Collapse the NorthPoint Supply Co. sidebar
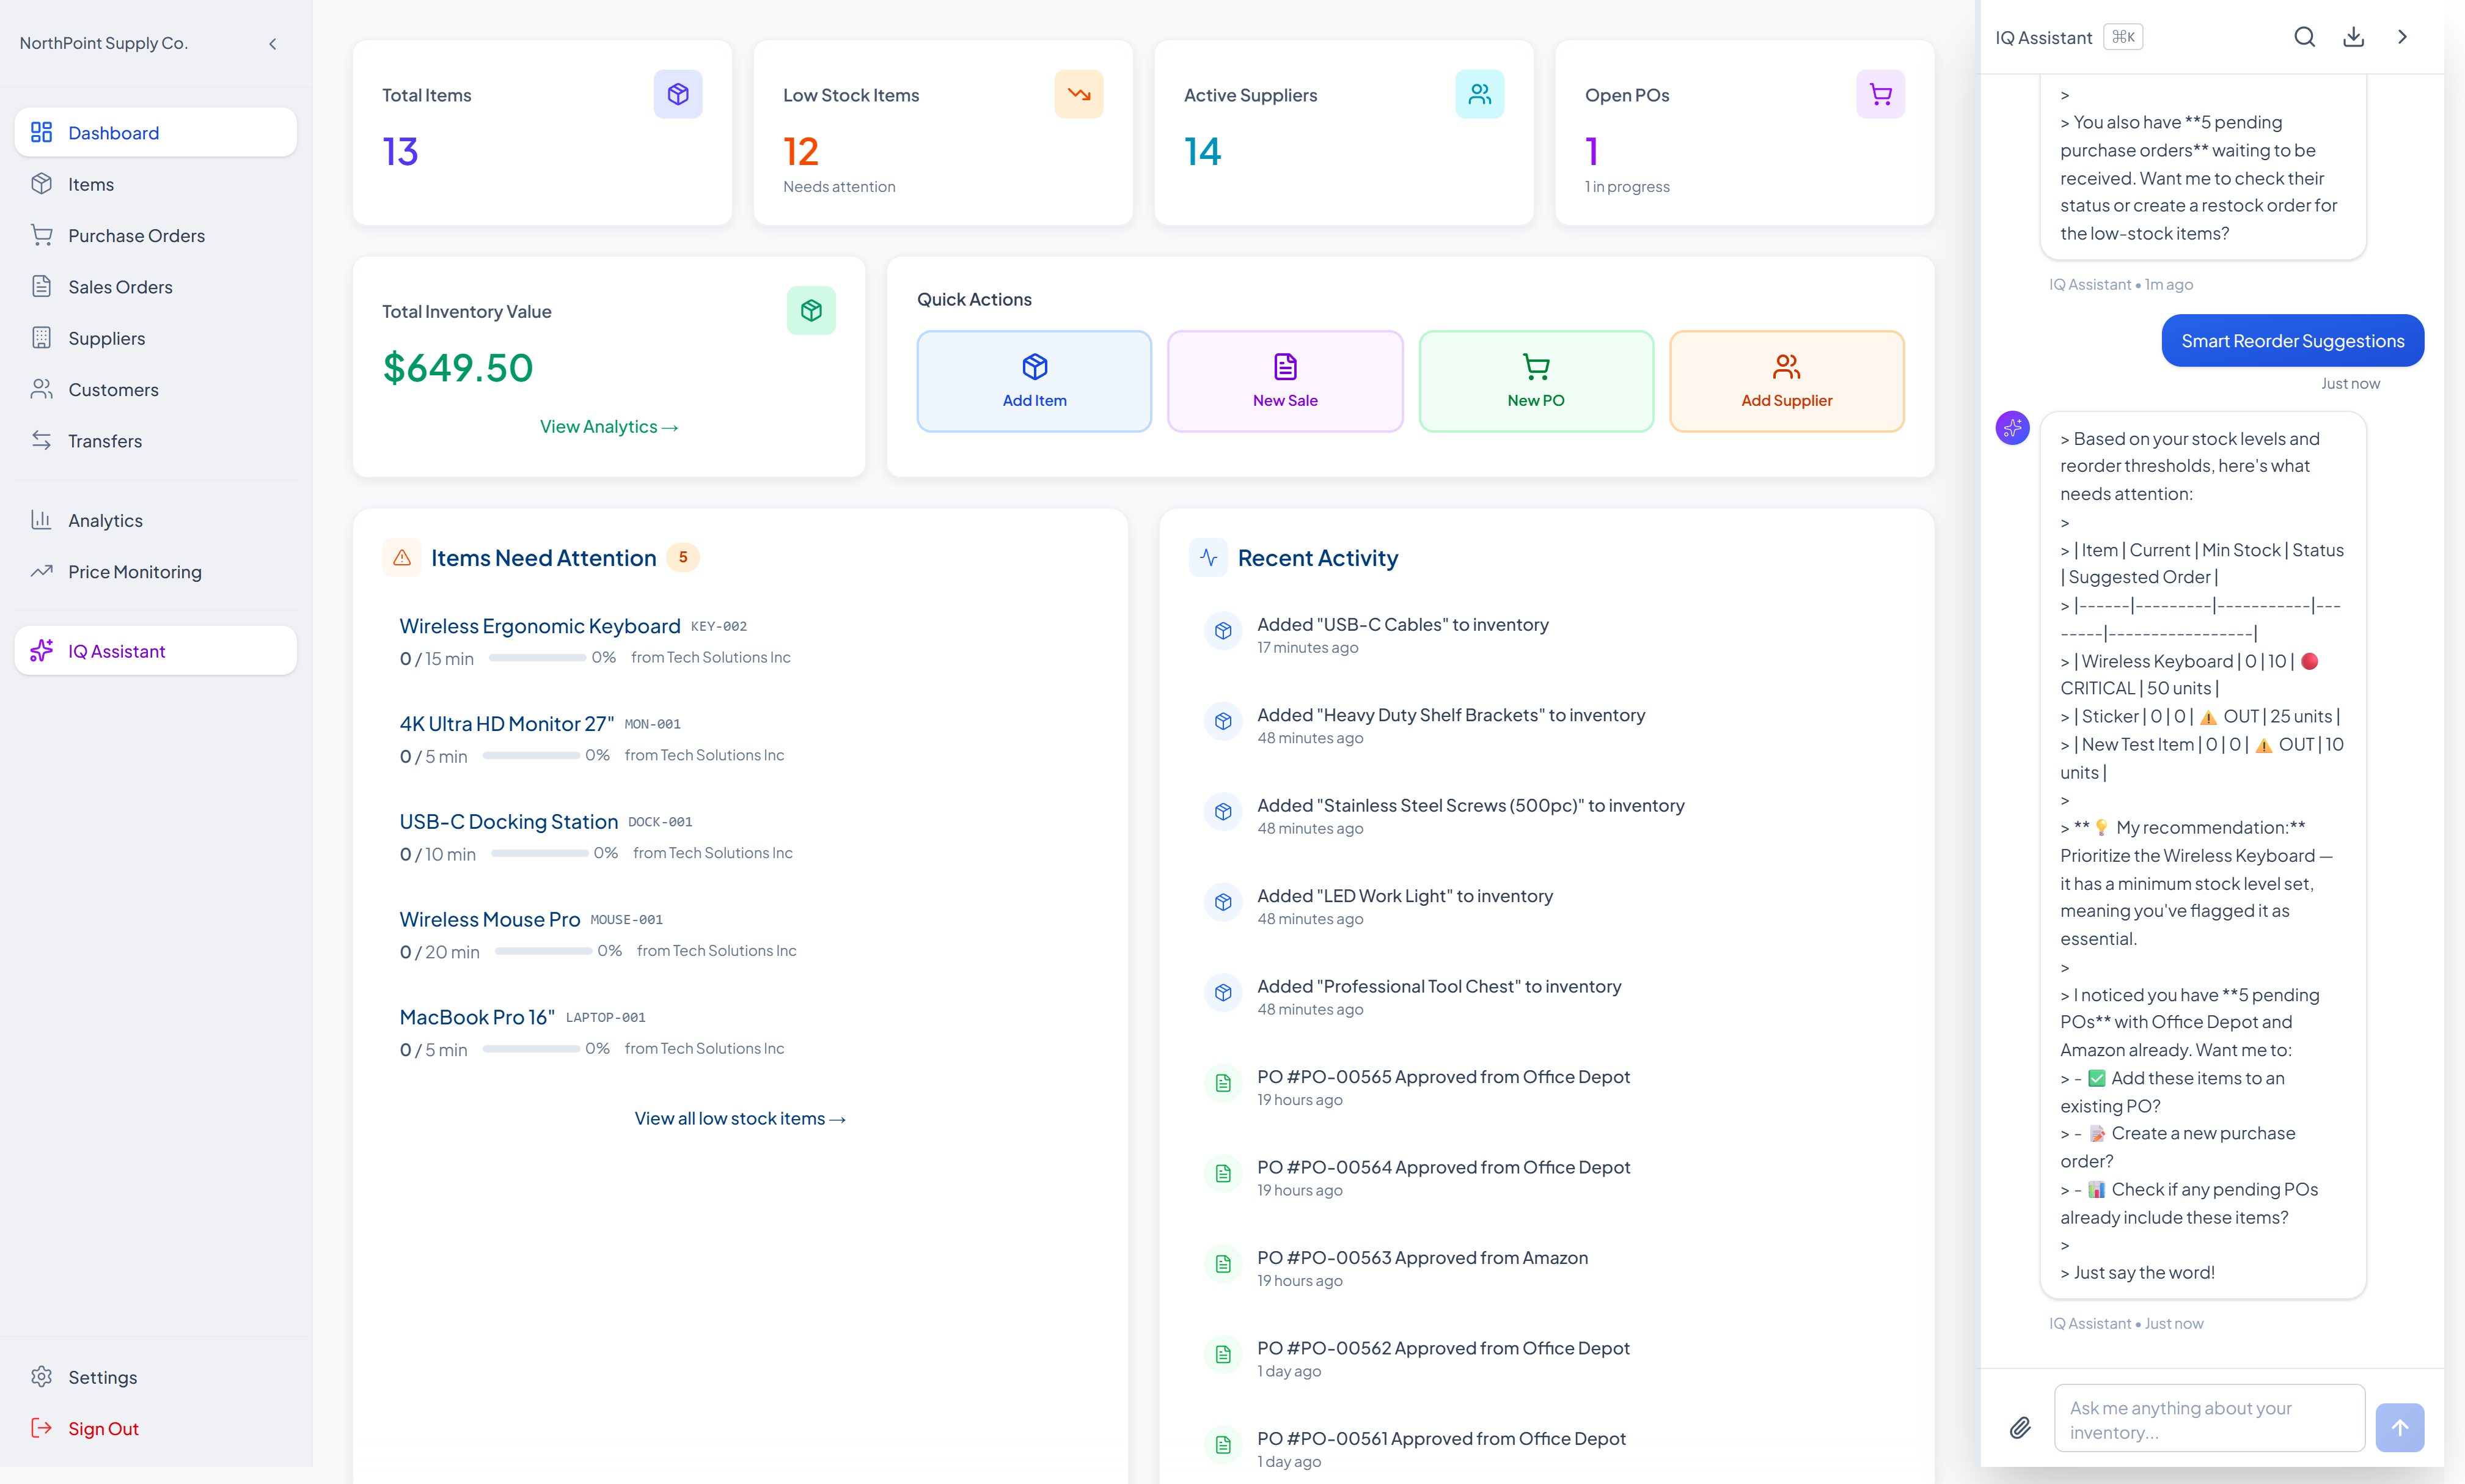2465x1484 pixels. [x=273, y=43]
